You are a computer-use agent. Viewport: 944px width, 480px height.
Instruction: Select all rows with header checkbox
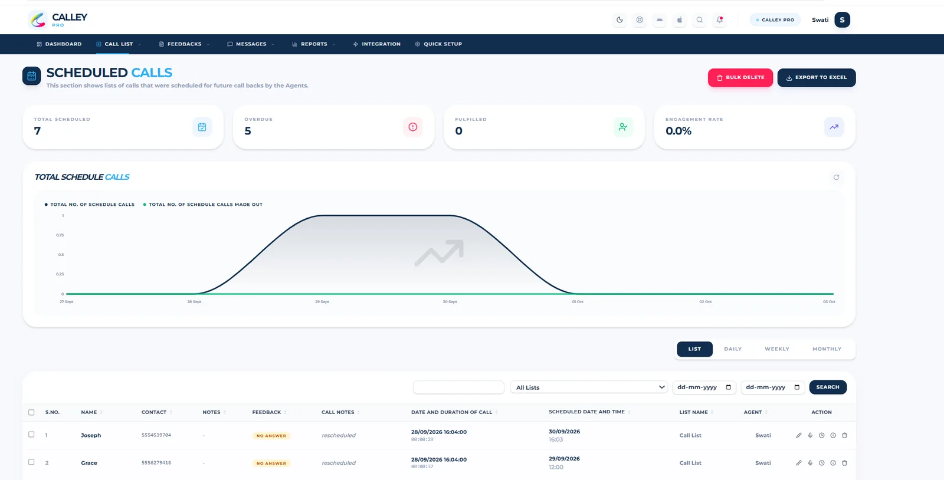coord(31,413)
